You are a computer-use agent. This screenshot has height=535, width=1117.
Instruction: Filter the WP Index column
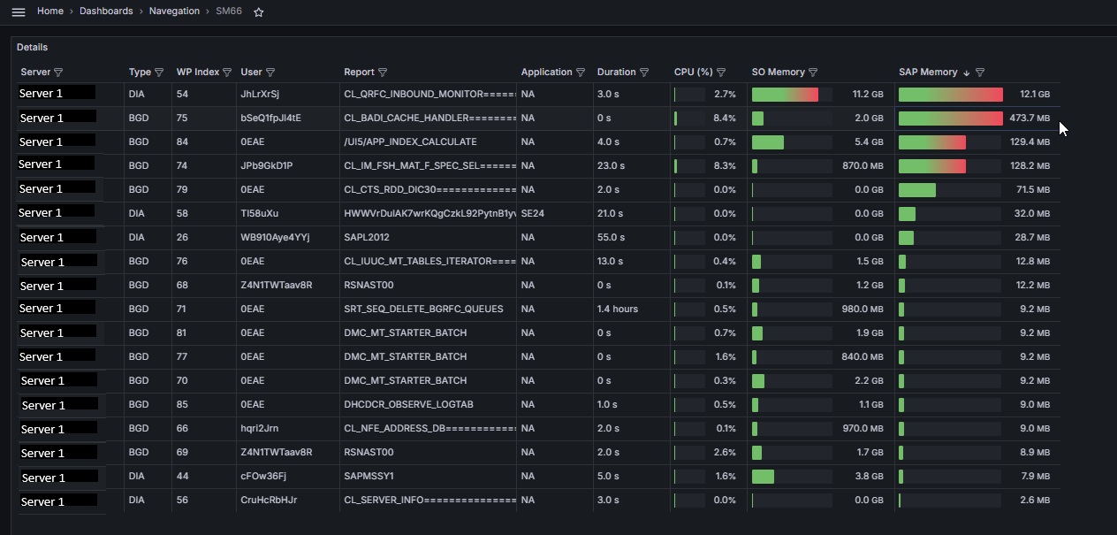tap(227, 73)
